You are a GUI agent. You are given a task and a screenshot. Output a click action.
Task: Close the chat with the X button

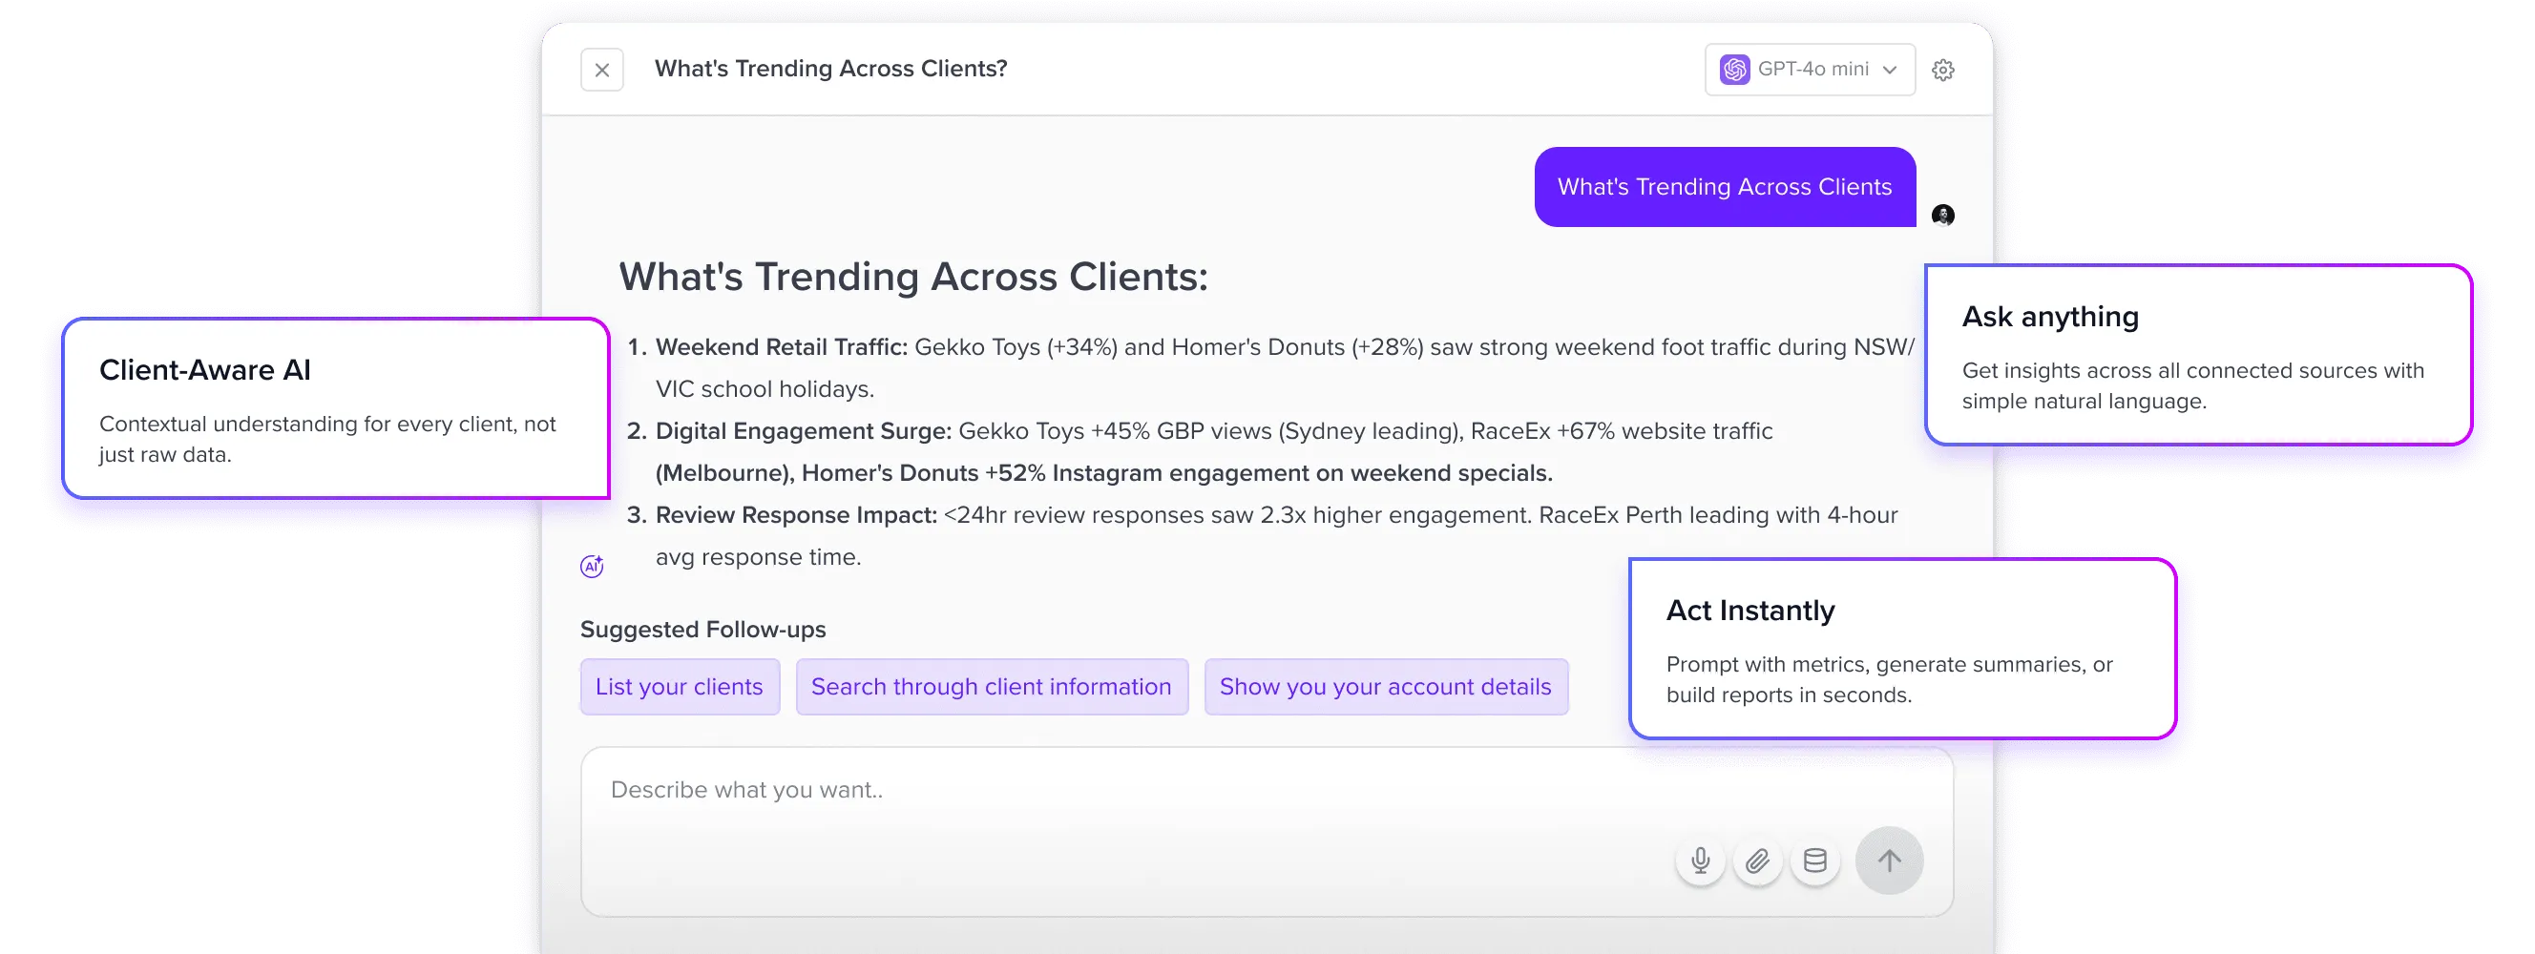601,70
